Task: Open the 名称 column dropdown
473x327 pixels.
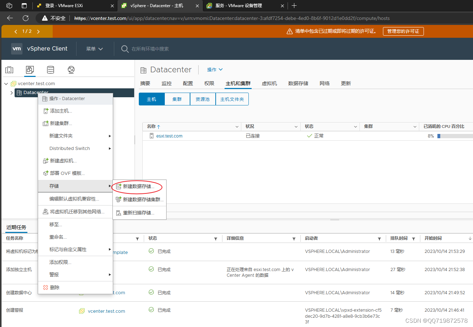Action: 237,127
